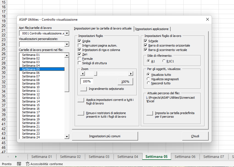Open the Settimana 02 sheet tab

(x=70, y=157)
